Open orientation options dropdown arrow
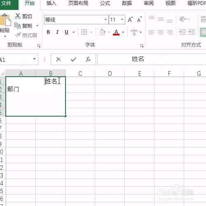Screen dimensions: 206x206 [188, 19]
